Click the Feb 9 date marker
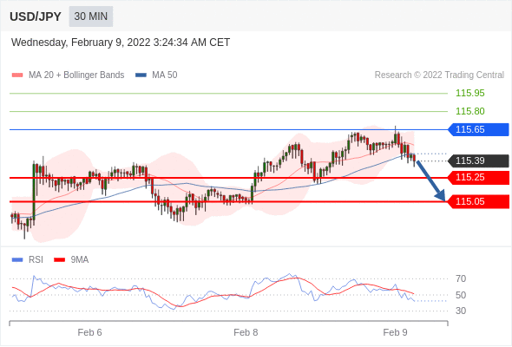Viewport: 512px width, 347px height. 395,332
